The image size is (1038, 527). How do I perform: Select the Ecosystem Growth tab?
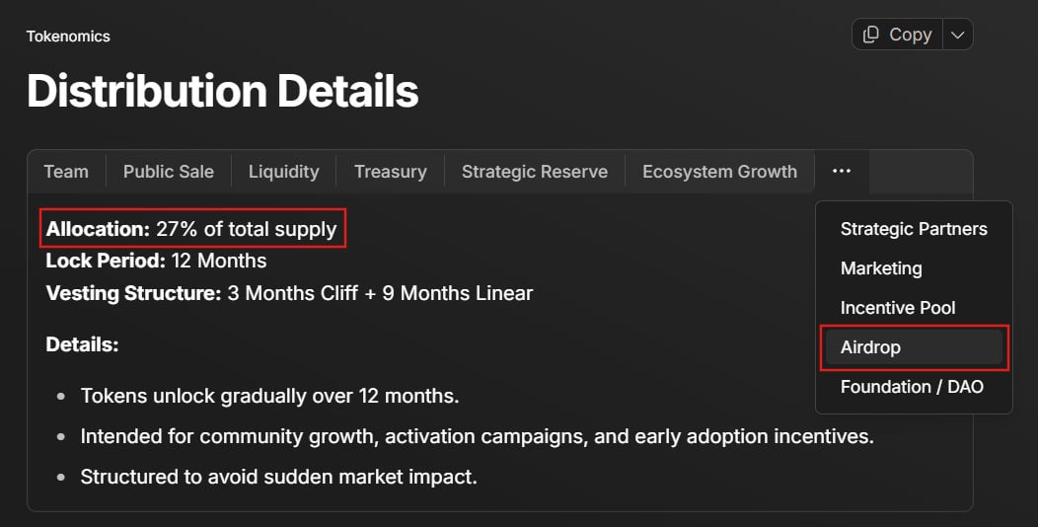(x=719, y=172)
